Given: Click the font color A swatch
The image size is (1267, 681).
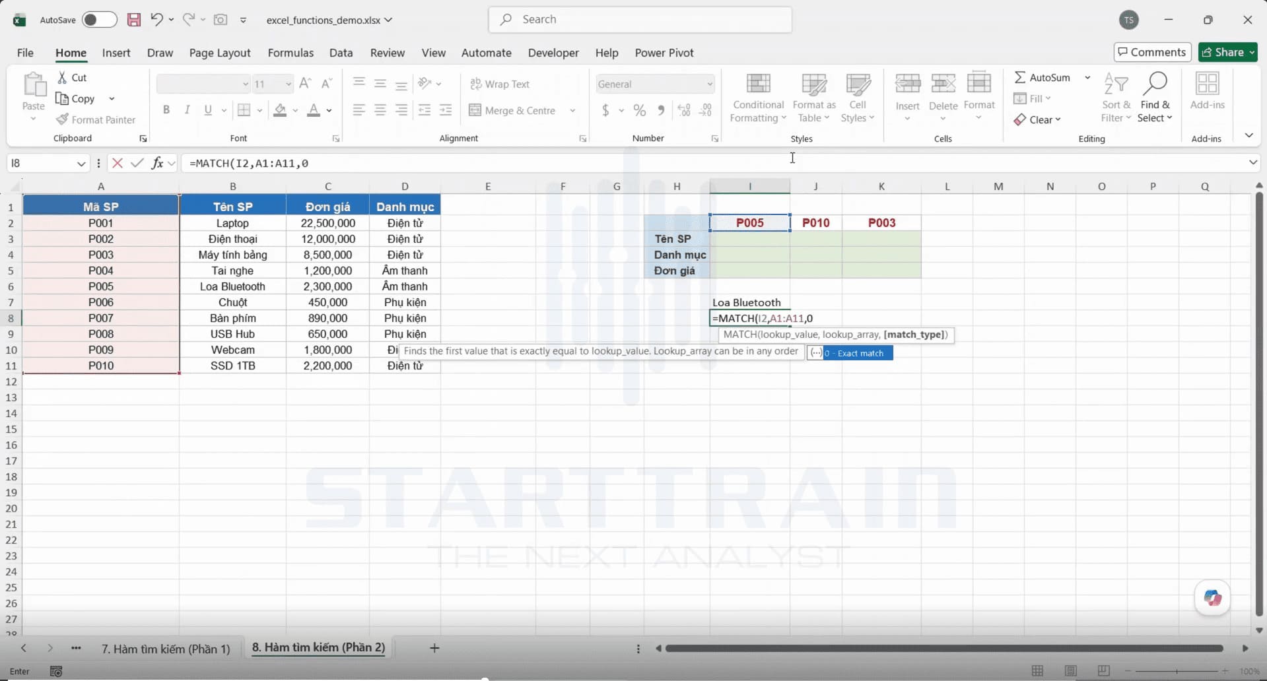Looking at the screenshot, I should [x=314, y=110].
